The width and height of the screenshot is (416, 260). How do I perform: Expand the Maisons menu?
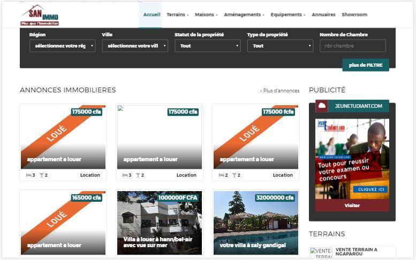click(206, 14)
